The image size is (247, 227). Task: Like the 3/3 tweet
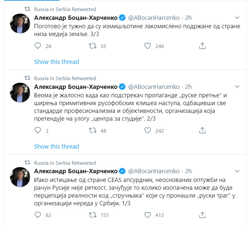click(148, 46)
